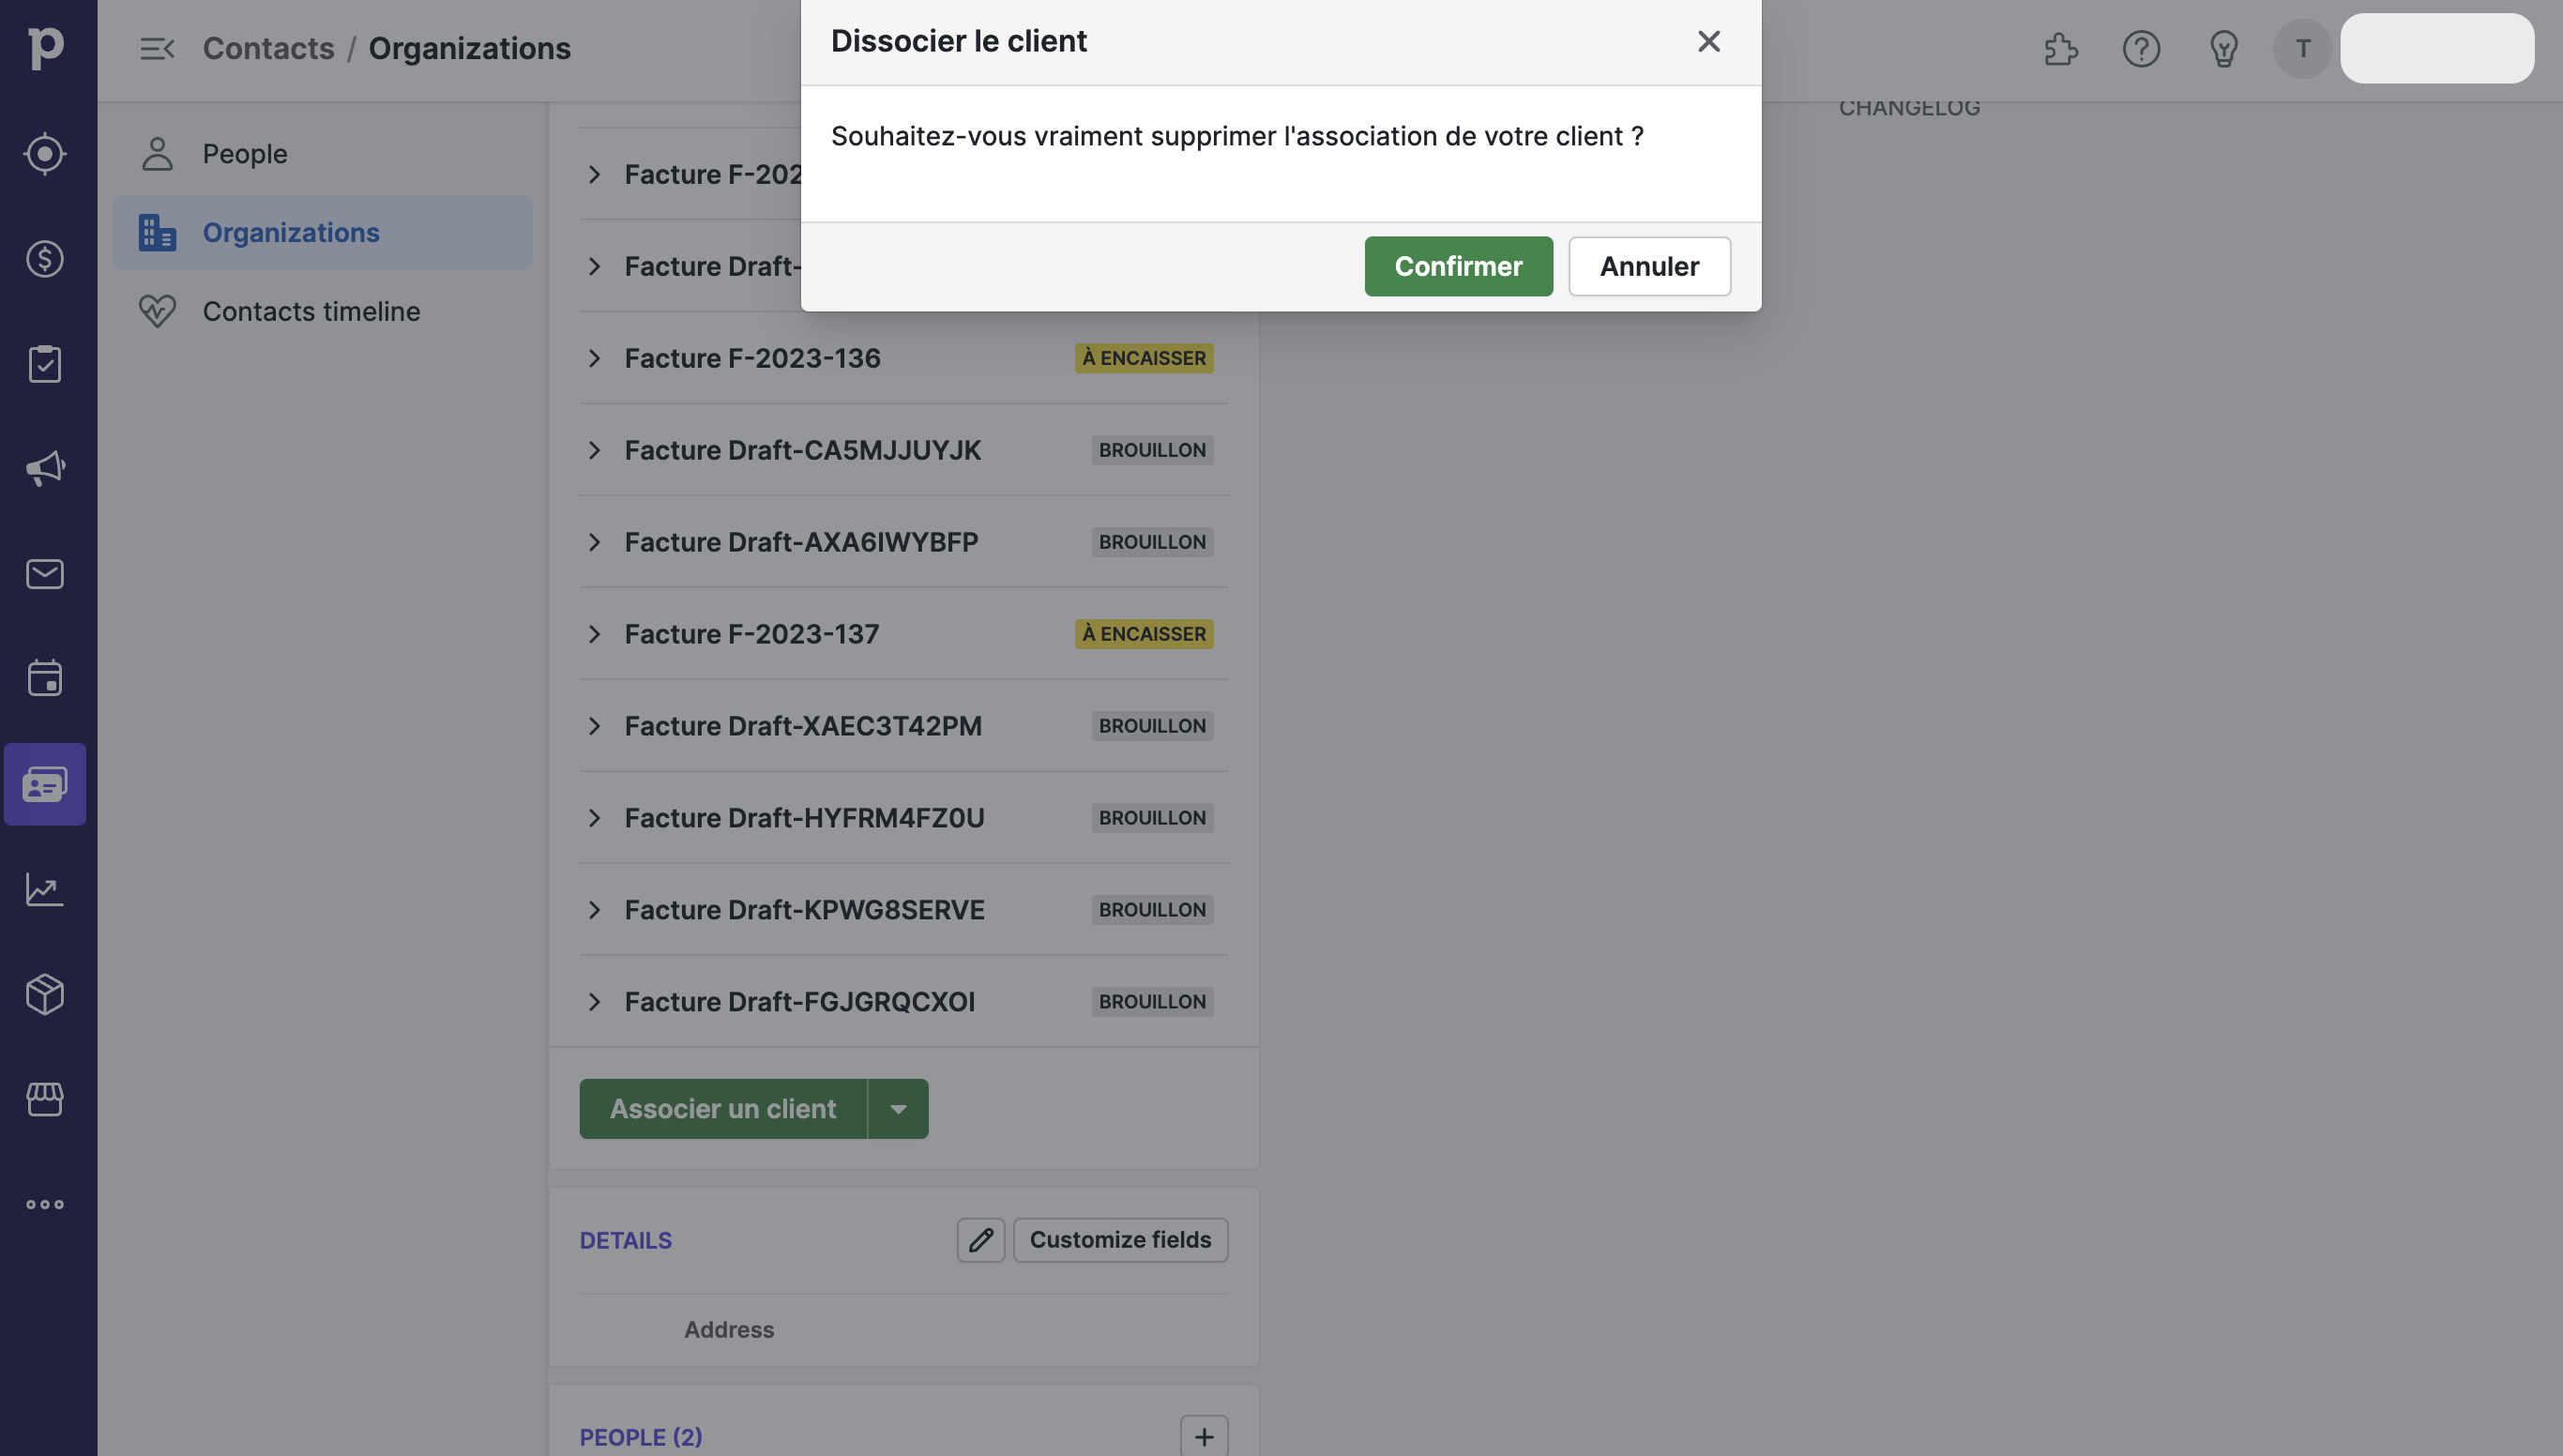The image size is (2563, 1456).
Task: Click BROUILLON badge of Draft-XAEC3T42PM
Action: pyautogui.click(x=1152, y=726)
